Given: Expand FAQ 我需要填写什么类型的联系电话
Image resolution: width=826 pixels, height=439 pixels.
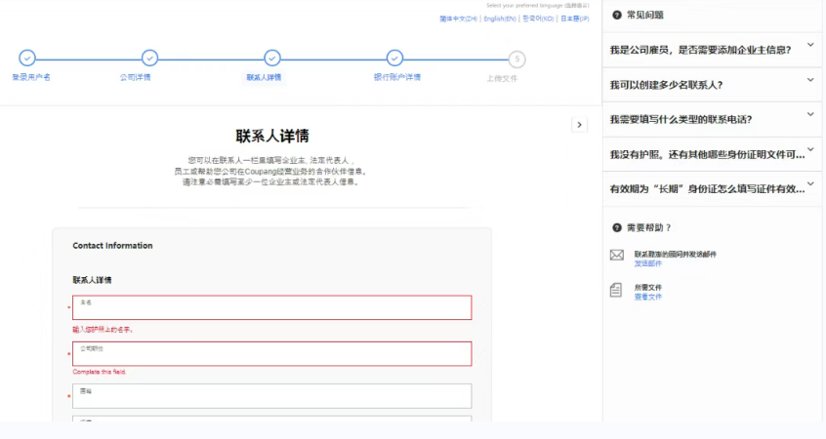Looking at the screenshot, I should 712,119.
